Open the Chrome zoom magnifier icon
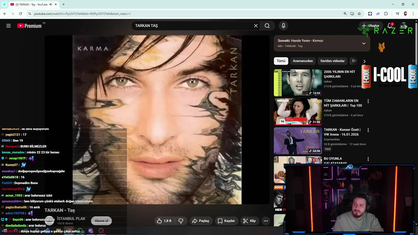This screenshot has height=235, width=418. pos(345,14)
